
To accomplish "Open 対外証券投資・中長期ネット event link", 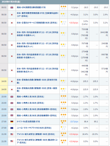I will (37, 34).
